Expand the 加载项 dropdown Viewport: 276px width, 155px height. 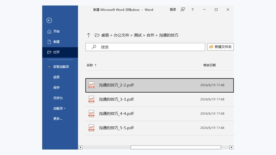[x=60, y=108]
